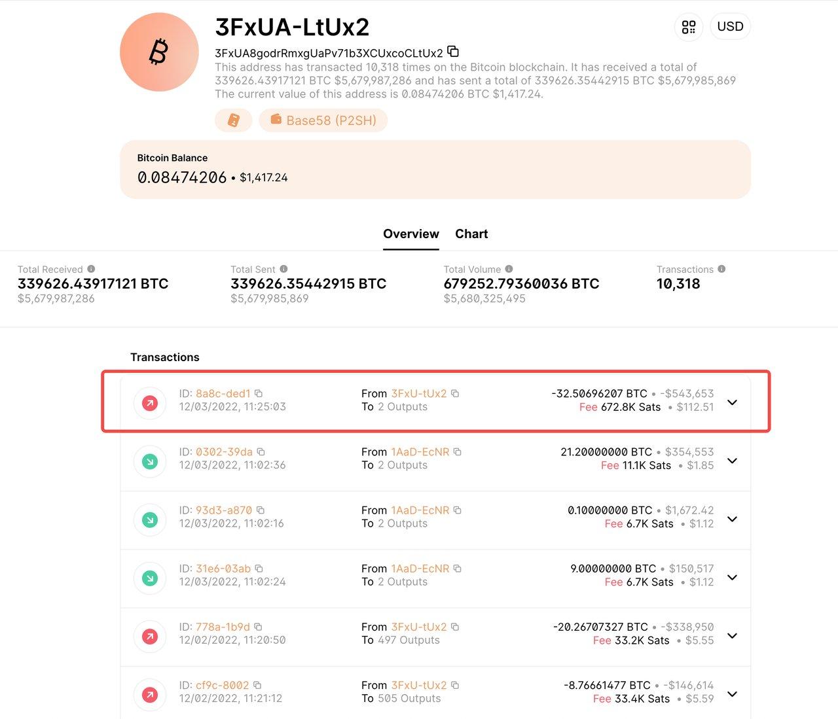838x719 pixels.
Task: Copy the 1AaD-EcNR address in 93d3-a870 row
Action: (x=458, y=510)
